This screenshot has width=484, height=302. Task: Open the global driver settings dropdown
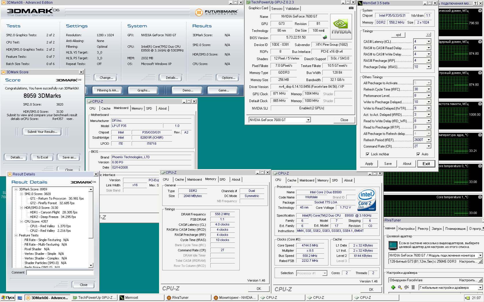pyautogui.click(x=480, y=288)
